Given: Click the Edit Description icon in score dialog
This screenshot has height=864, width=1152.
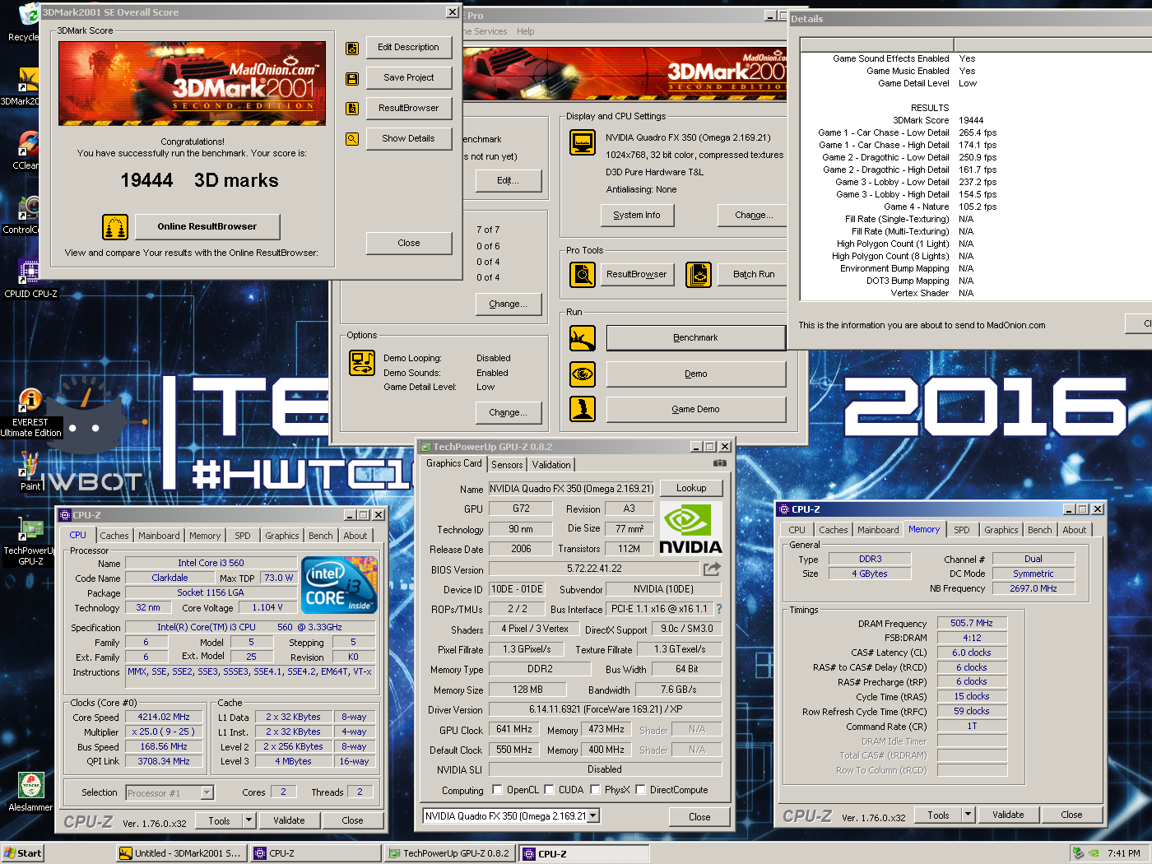Looking at the screenshot, I should coord(352,49).
